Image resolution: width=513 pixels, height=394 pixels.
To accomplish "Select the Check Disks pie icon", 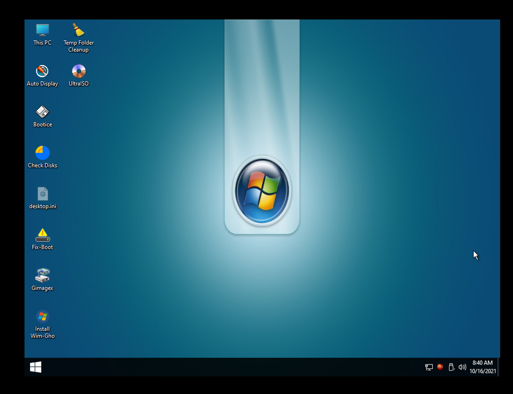I will click(x=42, y=153).
